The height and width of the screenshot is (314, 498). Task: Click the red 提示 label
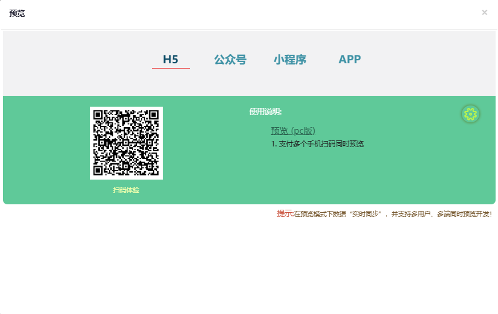285,213
